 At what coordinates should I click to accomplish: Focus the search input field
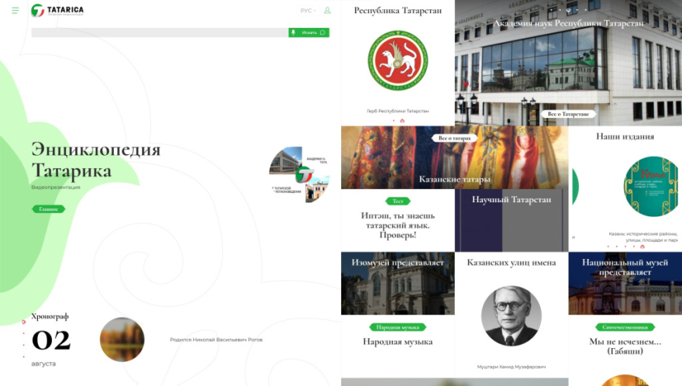pos(159,33)
